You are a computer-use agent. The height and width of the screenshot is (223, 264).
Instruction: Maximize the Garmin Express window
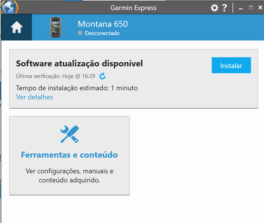point(251,7)
